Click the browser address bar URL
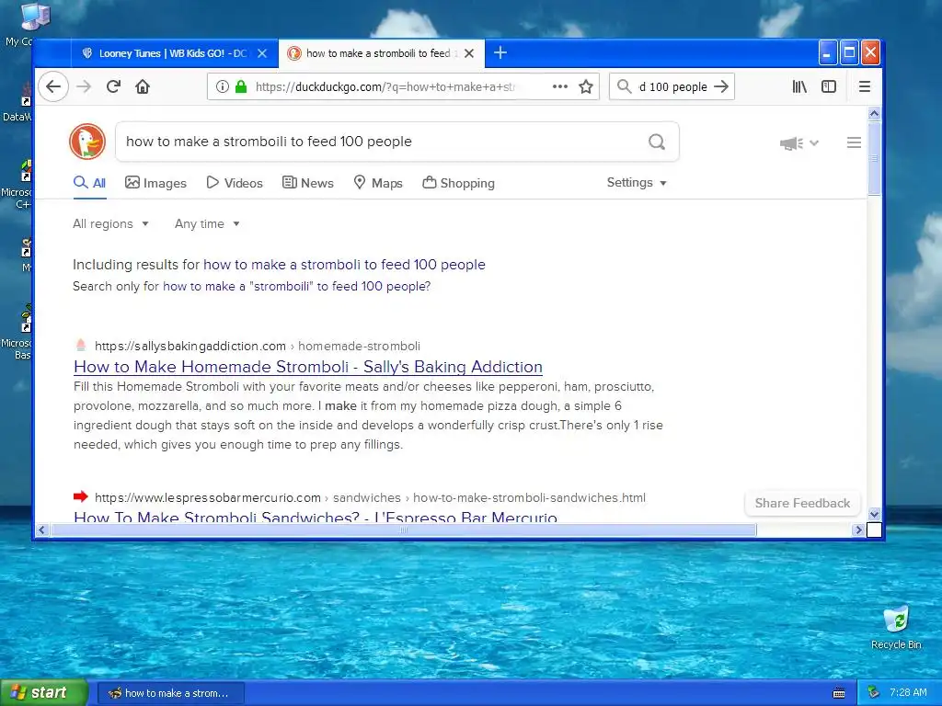942x706 pixels. coord(385,87)
